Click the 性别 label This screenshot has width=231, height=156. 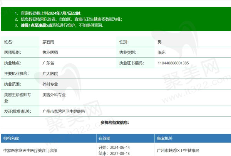click(124, 42)
